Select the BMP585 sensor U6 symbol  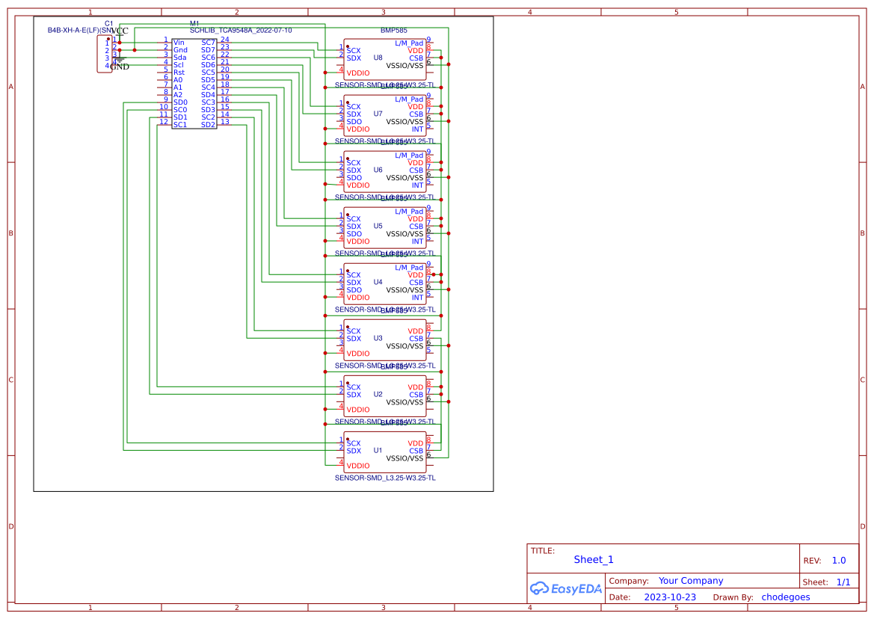[x=384, y=170]
